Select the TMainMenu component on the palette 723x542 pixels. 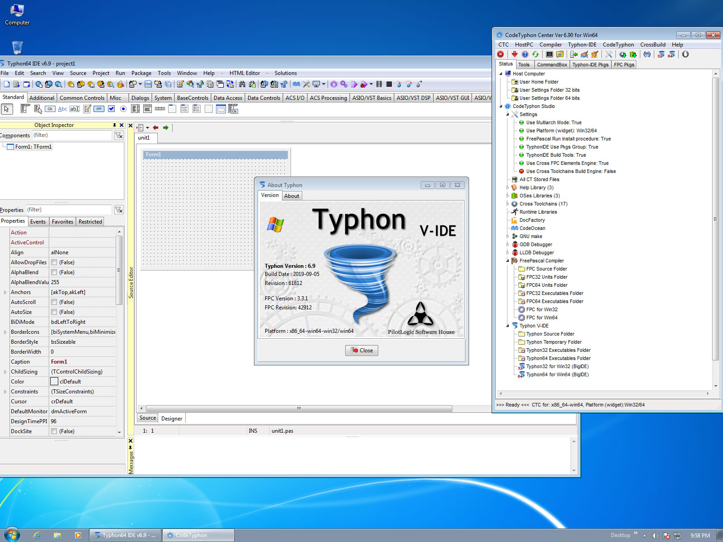tap(25, 109)
